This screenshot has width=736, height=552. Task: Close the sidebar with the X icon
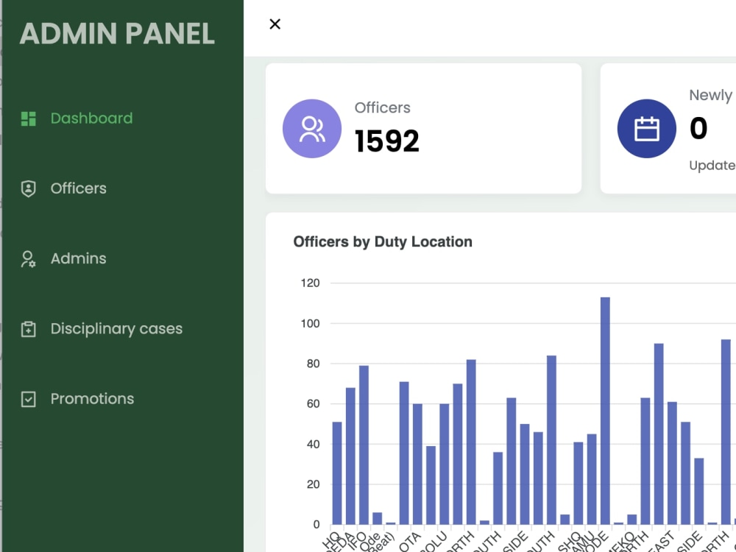(275, 24)
